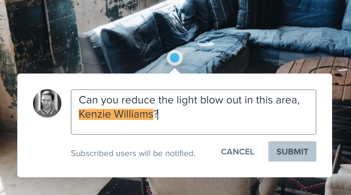Click the 'Subscribed users will be notified' notice
Image resolution: width=351 pixels, height=195 pixels.
click(x=133, y=153)
